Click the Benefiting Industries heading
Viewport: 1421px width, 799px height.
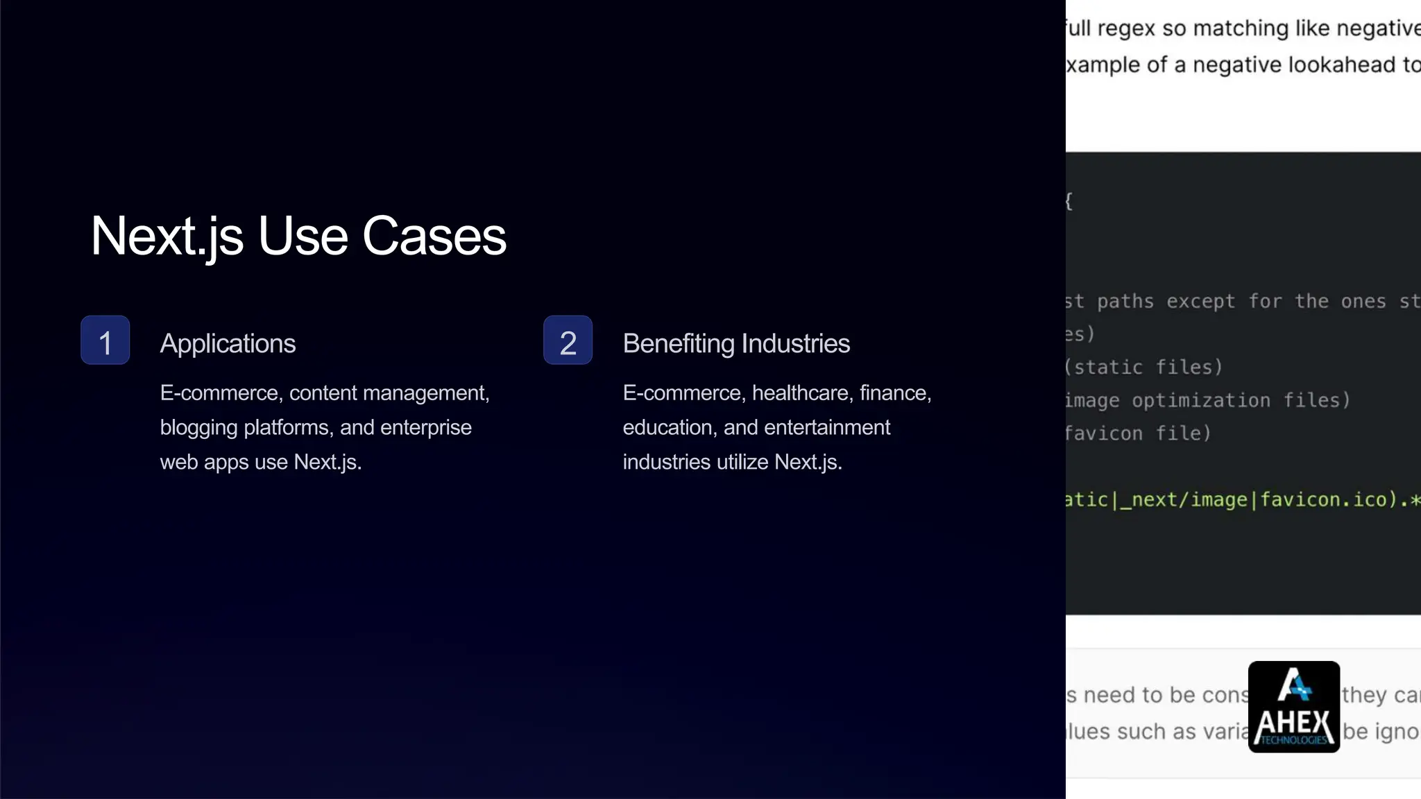click(735, 343)
